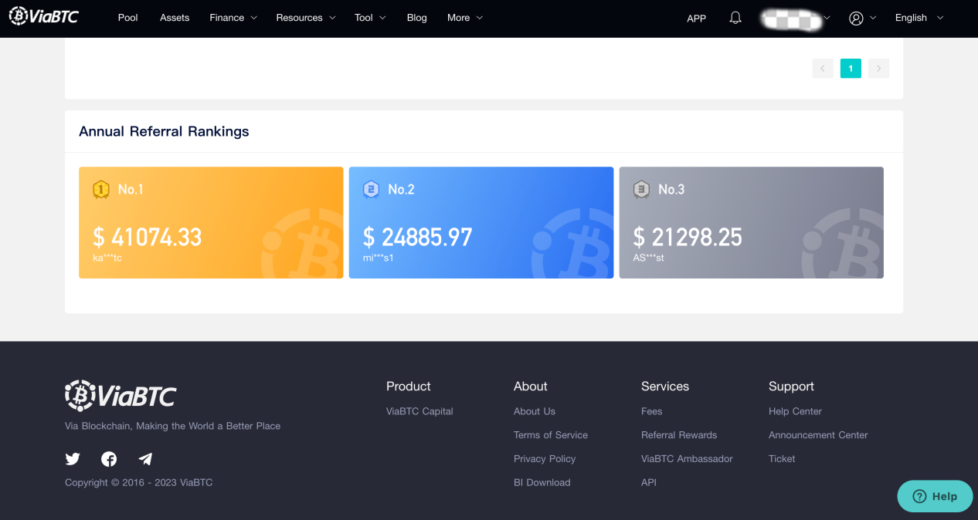This screenshot has width=978, height=520.
Task: Open ViaBTC's Twitter page icon
Action: coord(73,459)
